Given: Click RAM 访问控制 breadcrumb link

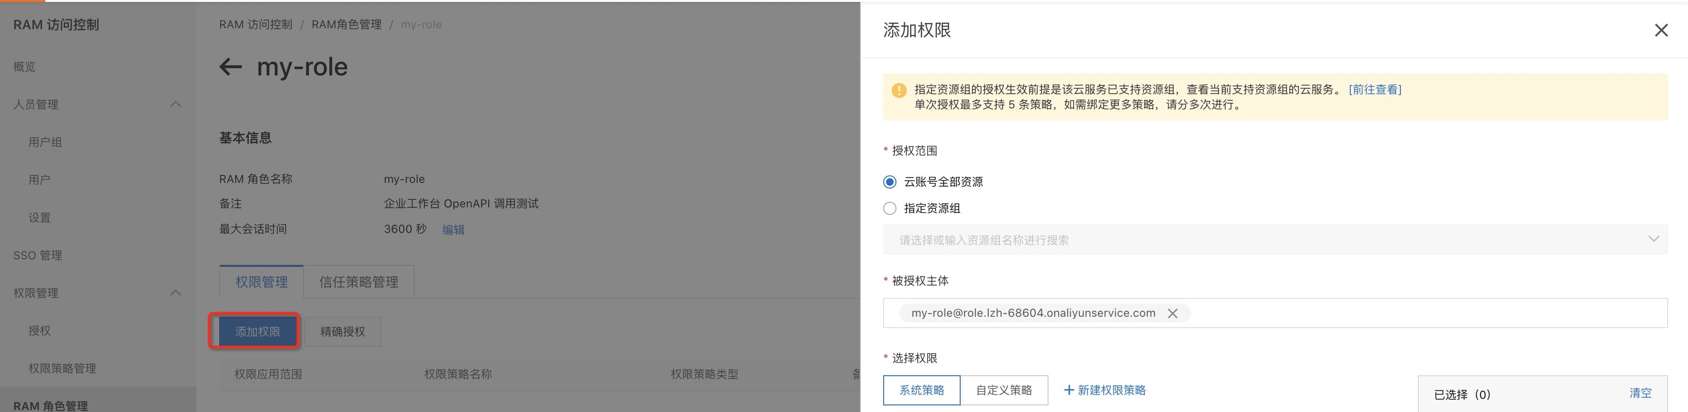Looking at the screenshot, I should 256,24.
